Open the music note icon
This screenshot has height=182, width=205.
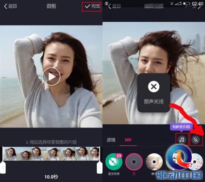tap(182, 139)
